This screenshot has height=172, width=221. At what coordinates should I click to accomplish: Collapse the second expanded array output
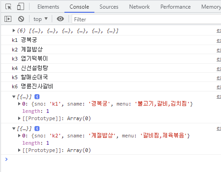pos(14,129)
